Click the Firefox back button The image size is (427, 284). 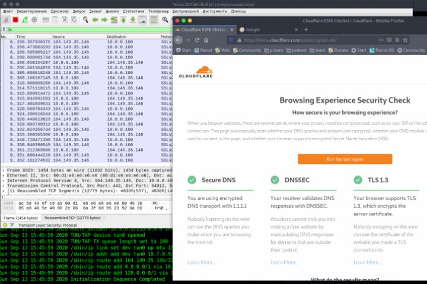179,40
